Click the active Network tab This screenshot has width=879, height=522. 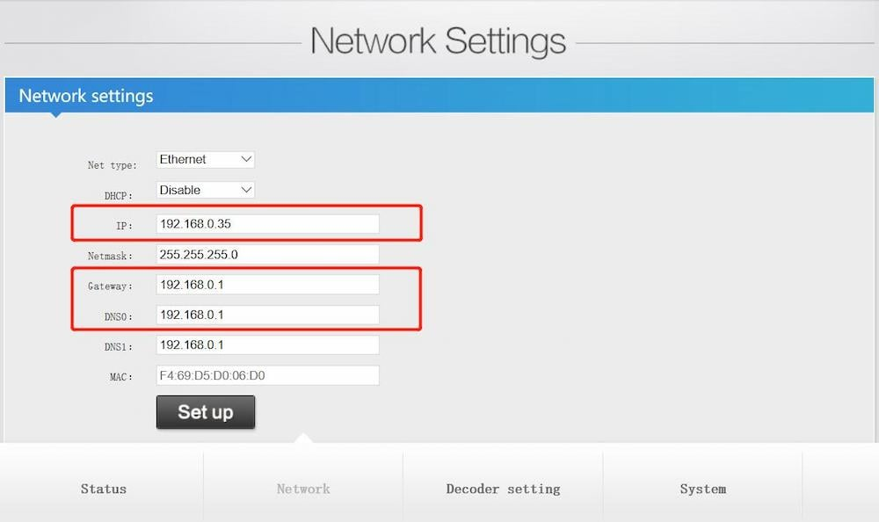302,488
